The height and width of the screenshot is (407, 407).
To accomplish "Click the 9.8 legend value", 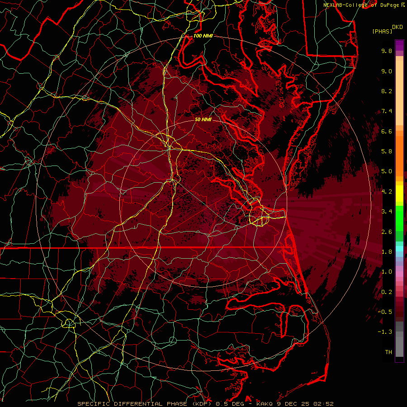I will click(x=387, y=51).
